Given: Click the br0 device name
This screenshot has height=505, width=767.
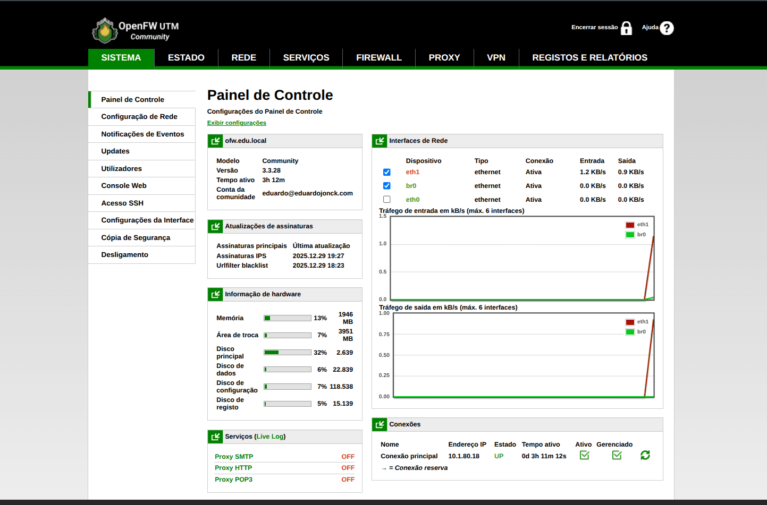Looking at the screenshot, I should pyautogui.click(x=411, y=186).
